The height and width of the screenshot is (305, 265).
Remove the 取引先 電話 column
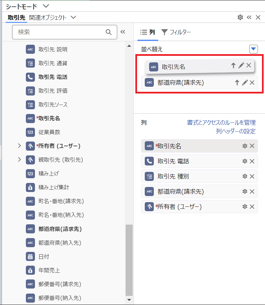click(x=252, y=161)
